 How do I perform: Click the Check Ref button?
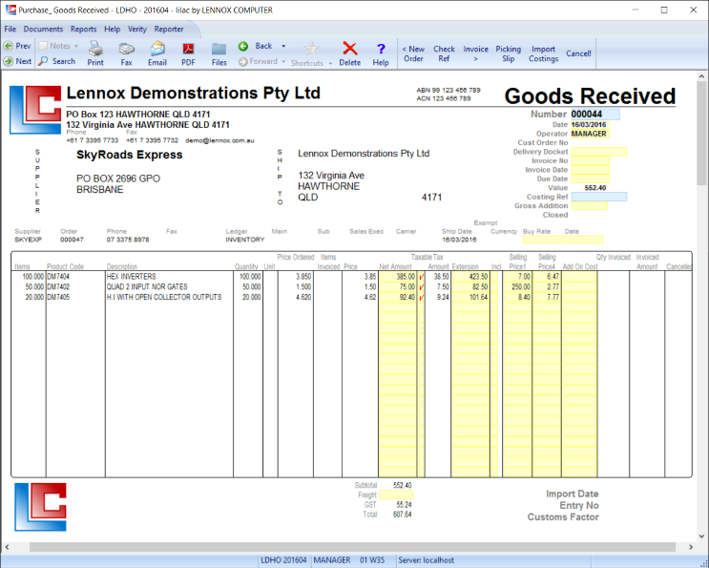(x=444, y=53)
